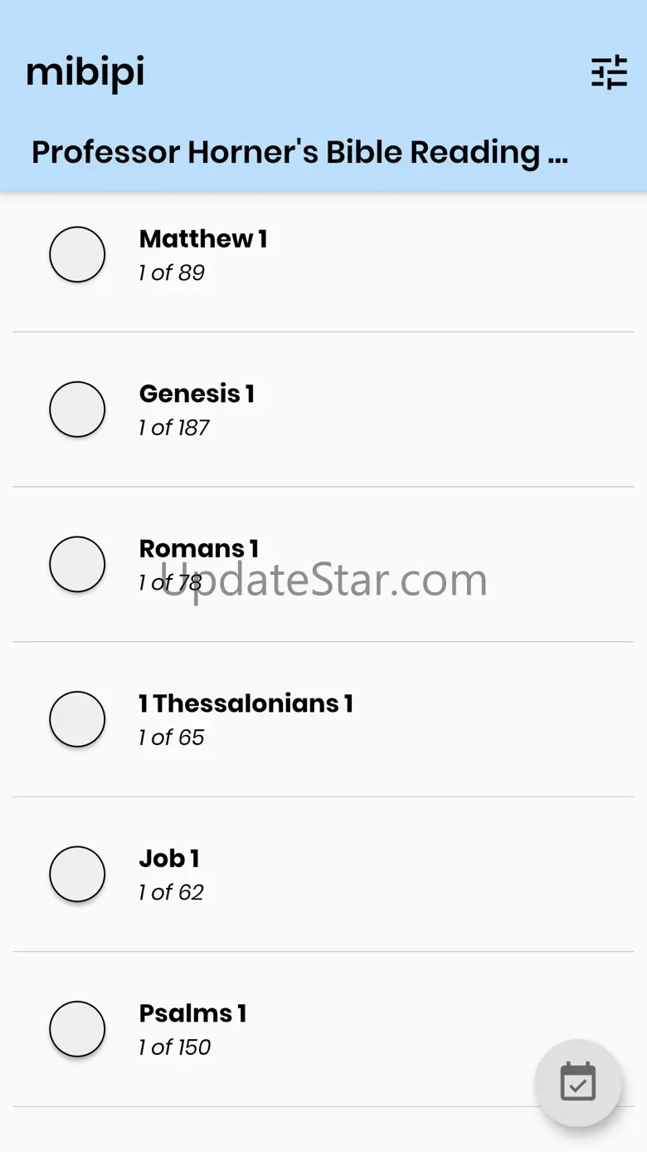
Task: Open the filter settings sliders icon
Action: (609, 73)
